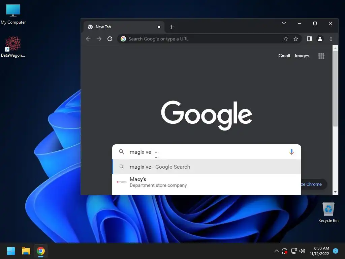Click the scrollbar down arrow
Image resolution: width=345 pixels, height=259 pixels.
pyautogui.click(x=335, y=192)
